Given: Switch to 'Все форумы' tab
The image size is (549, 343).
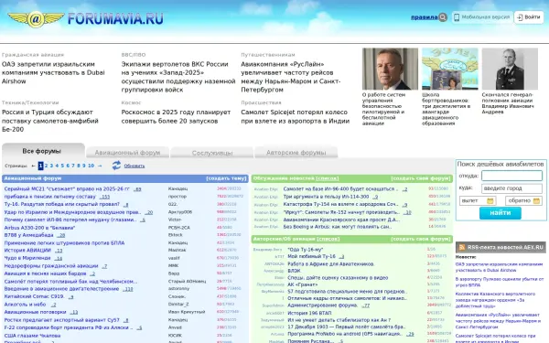Looking at the screenshot, I should [43, 151].
